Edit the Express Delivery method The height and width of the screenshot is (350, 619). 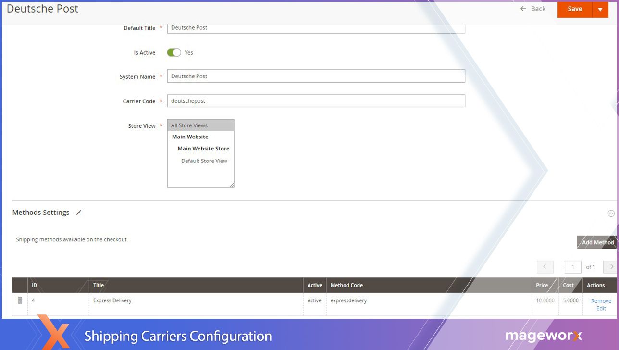pos(601,308)
